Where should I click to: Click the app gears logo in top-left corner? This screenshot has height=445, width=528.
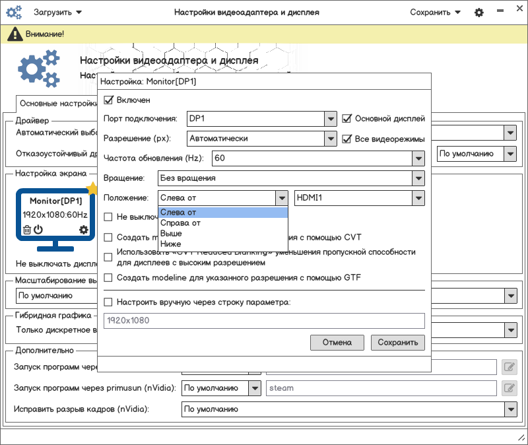pos(14,13)
